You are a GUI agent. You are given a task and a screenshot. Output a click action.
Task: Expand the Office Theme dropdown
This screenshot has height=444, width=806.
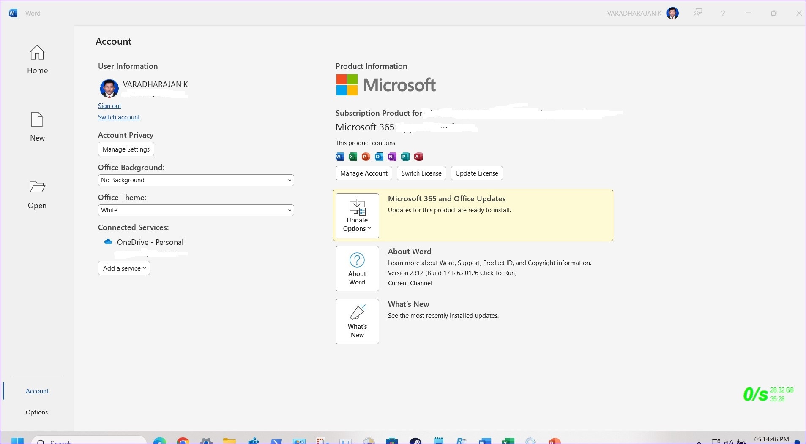tap(196, 210)
